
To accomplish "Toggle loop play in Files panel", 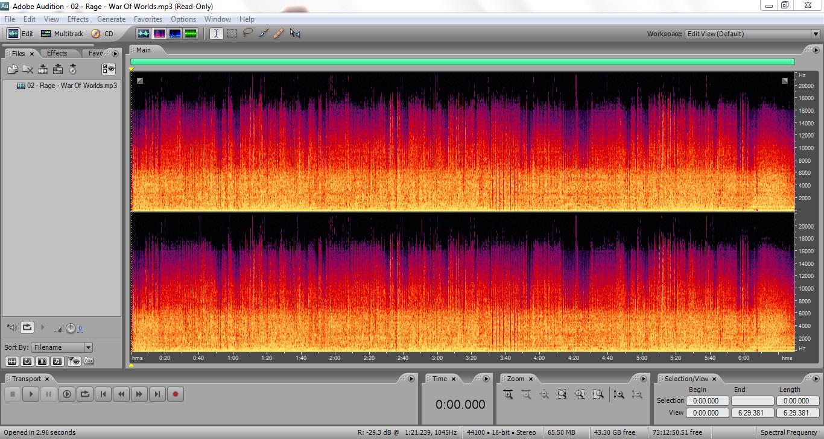I will [27, 327].
